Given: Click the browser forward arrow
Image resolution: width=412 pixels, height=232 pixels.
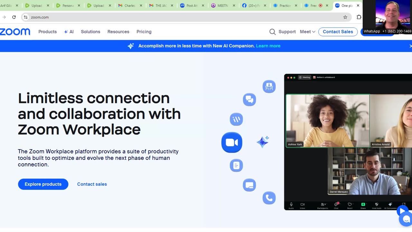Looking at the screenshot, I should [4, 17].
